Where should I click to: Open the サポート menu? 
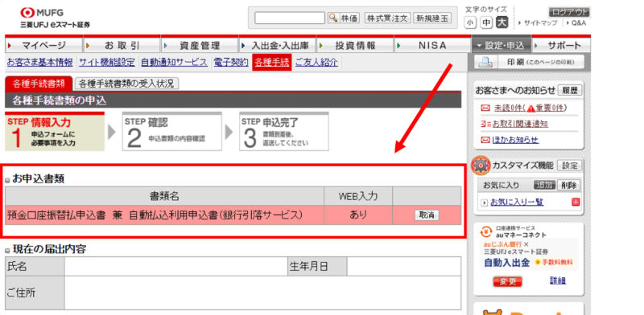pyautogui.click(x=561, y=46)
